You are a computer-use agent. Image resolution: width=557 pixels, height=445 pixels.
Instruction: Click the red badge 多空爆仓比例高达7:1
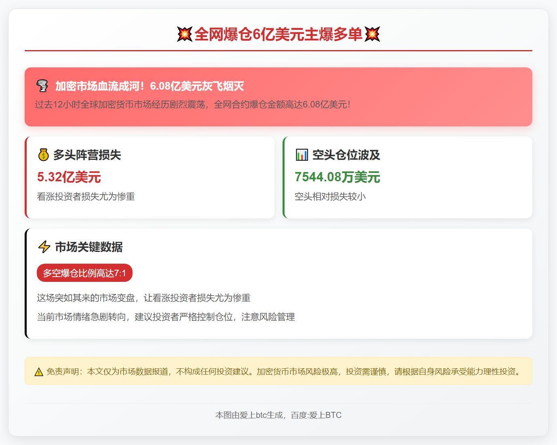coord(84,273)
